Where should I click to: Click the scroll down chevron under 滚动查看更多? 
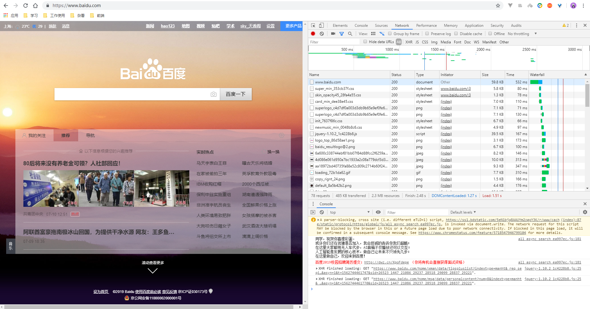tap(153, 271)
